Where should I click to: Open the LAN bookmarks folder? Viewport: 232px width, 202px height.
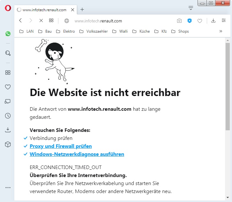click(x=26, y=31)
